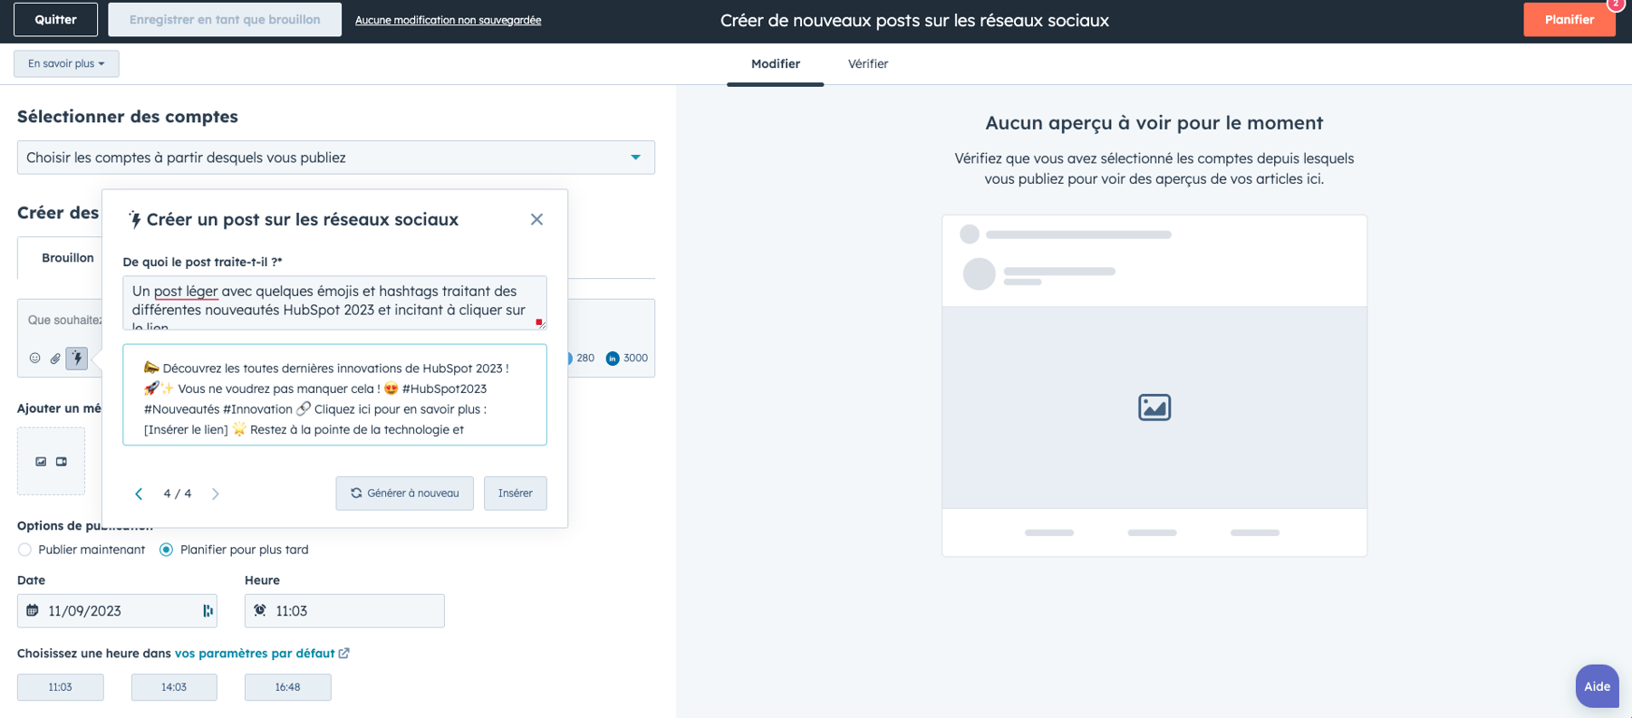Click the 280 character limit count
Screen dimensions: 1632x718
click(585, 359)
